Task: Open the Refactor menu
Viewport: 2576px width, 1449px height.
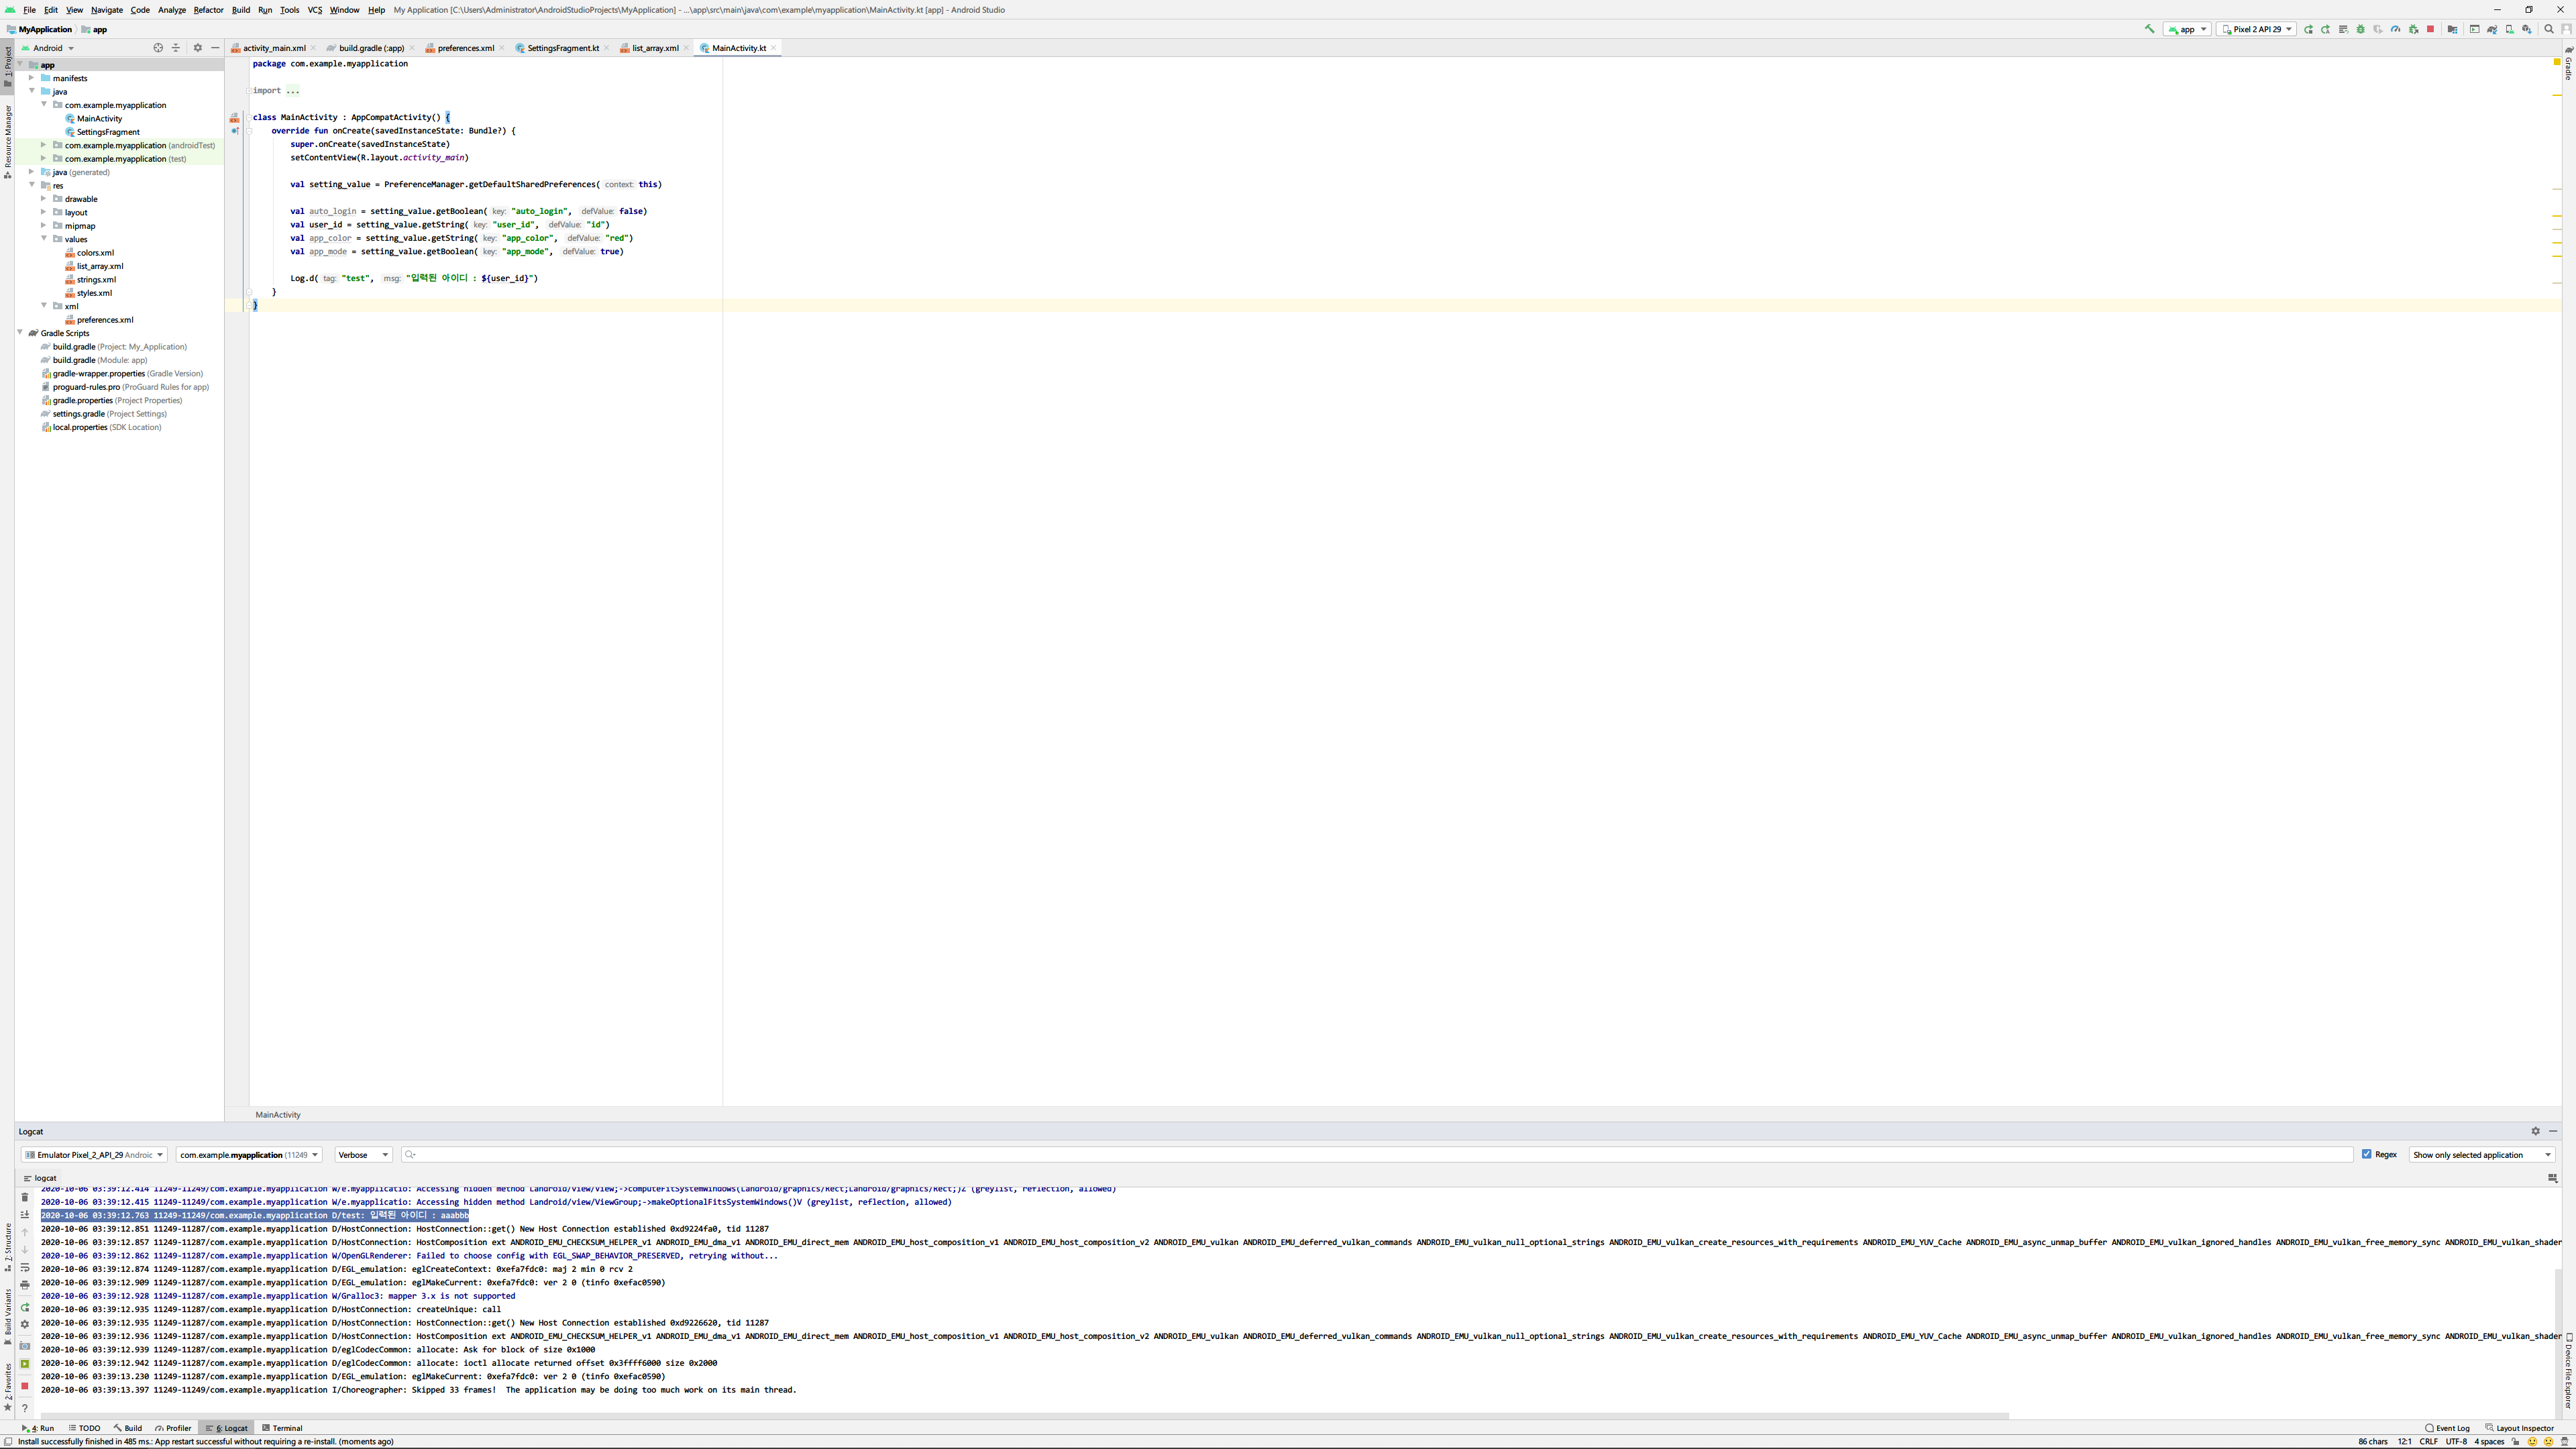Action: (208, 10)
